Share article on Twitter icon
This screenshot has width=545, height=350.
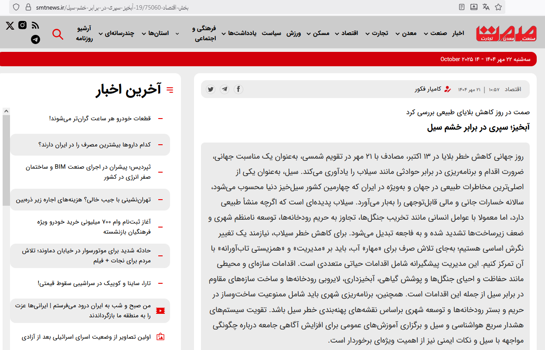pos(211,89)
